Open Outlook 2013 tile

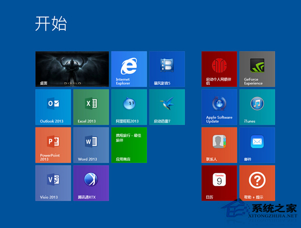tap(53, 107)
